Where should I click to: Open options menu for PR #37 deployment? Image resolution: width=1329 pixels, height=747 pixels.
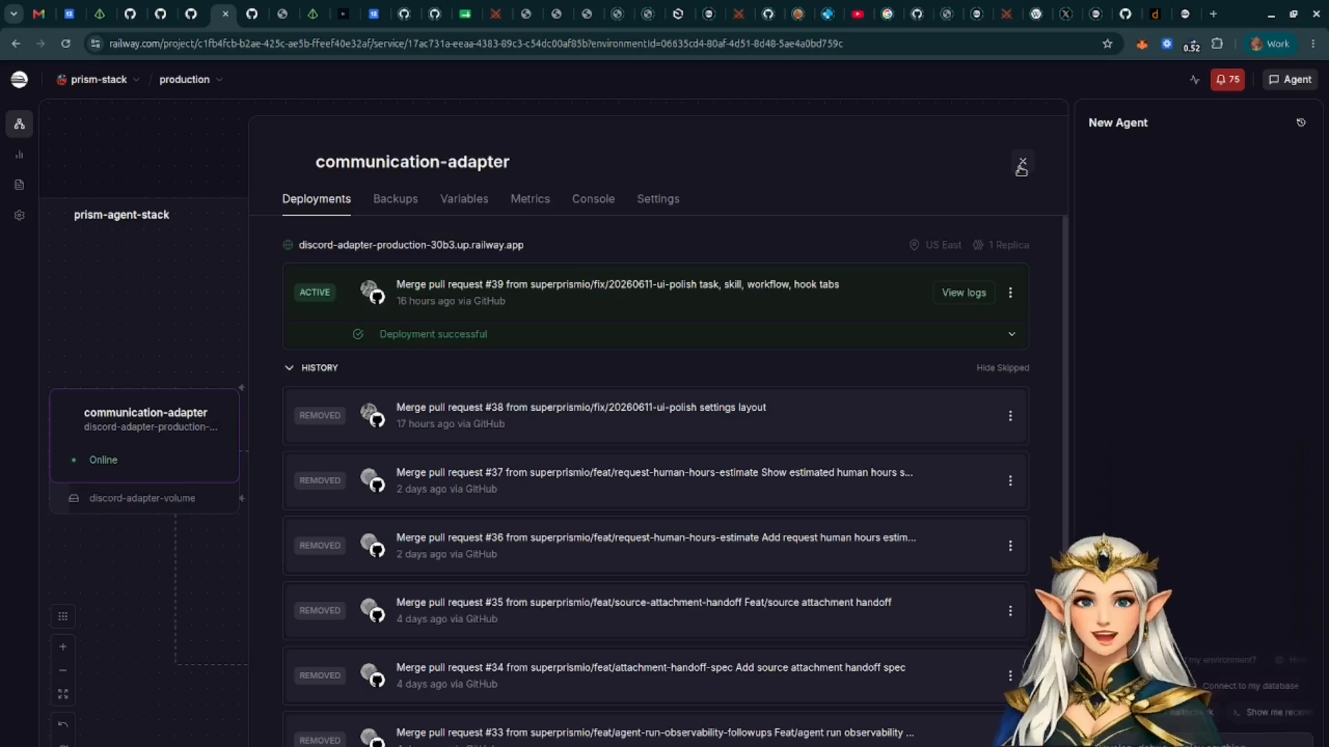coord(1011,481)
